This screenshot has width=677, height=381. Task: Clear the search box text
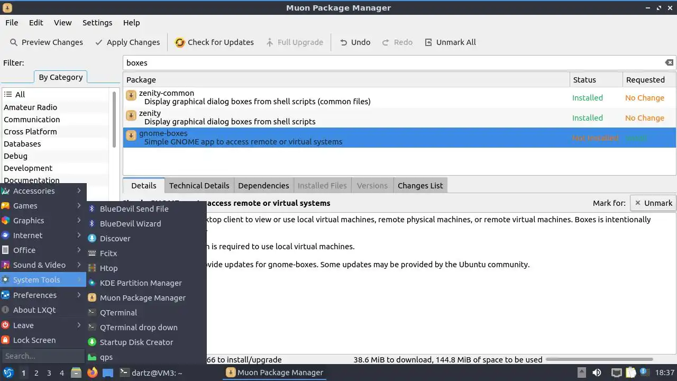pos(669,62)
